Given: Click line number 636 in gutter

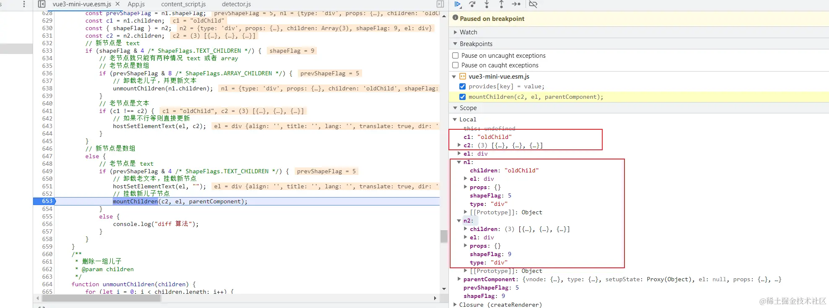Looking at the screenshot, I should (x=47, y=73).
